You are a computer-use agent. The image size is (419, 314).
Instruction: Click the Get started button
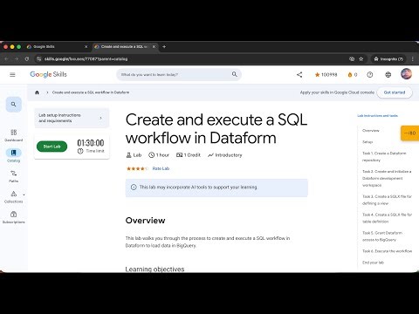(395, 92)
